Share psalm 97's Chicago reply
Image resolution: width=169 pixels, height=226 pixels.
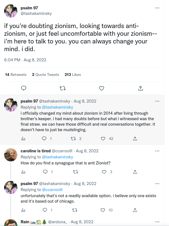135,210
